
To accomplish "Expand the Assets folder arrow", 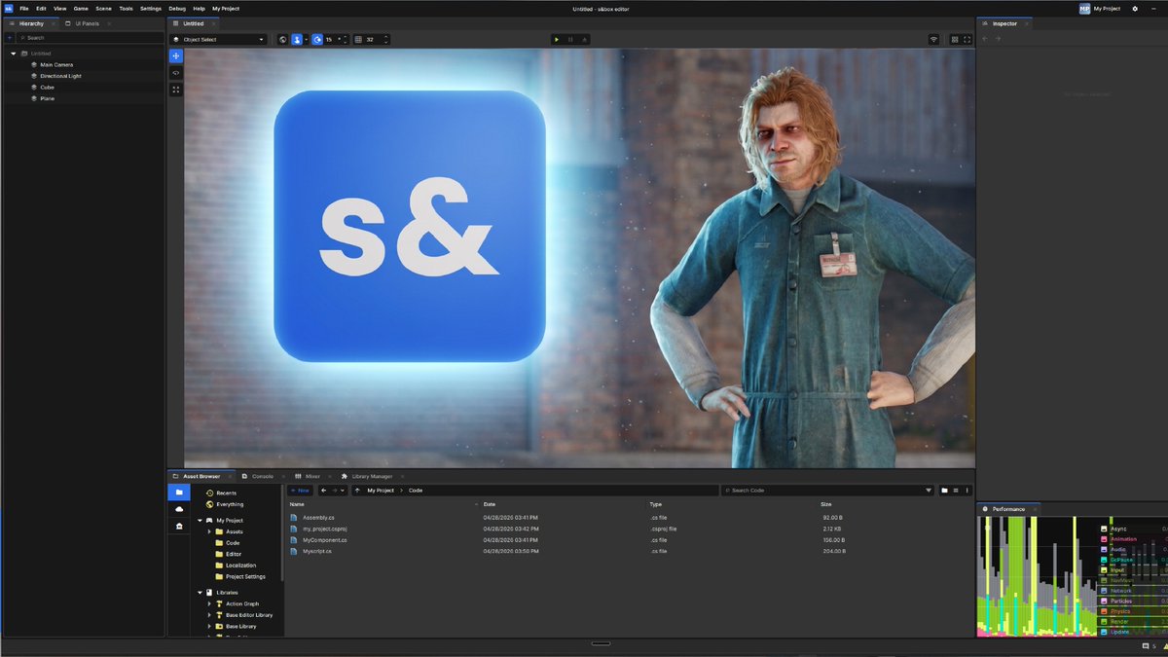I will coord(209,531).
